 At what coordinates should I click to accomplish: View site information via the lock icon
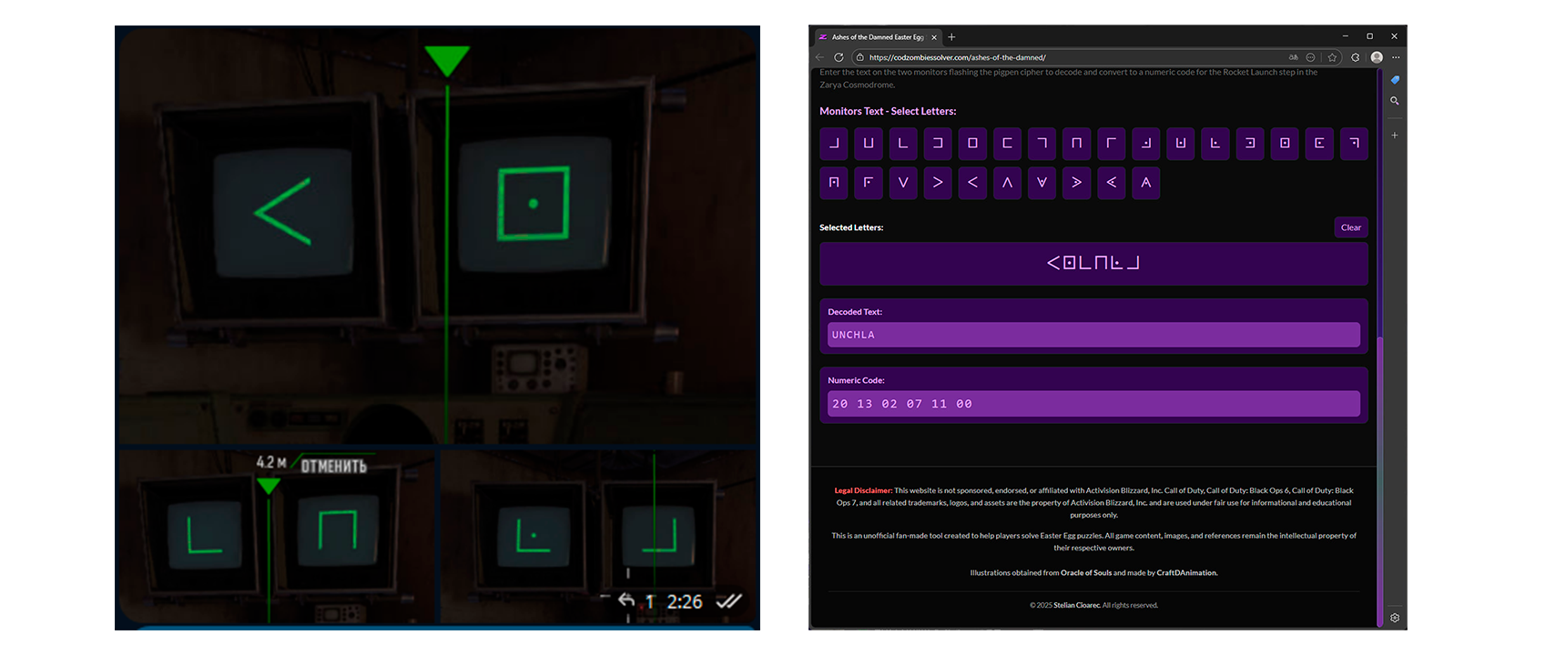[859, 57]
